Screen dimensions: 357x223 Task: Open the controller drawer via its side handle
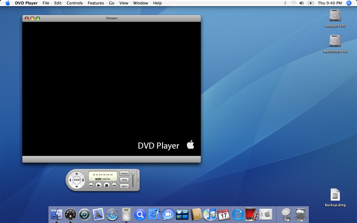pos(138,180)
